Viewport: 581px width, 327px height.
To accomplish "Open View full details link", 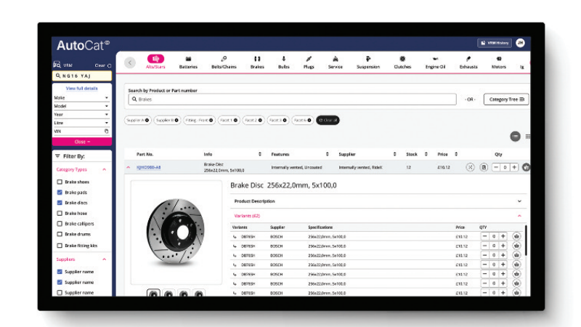I will pos(81,89).
